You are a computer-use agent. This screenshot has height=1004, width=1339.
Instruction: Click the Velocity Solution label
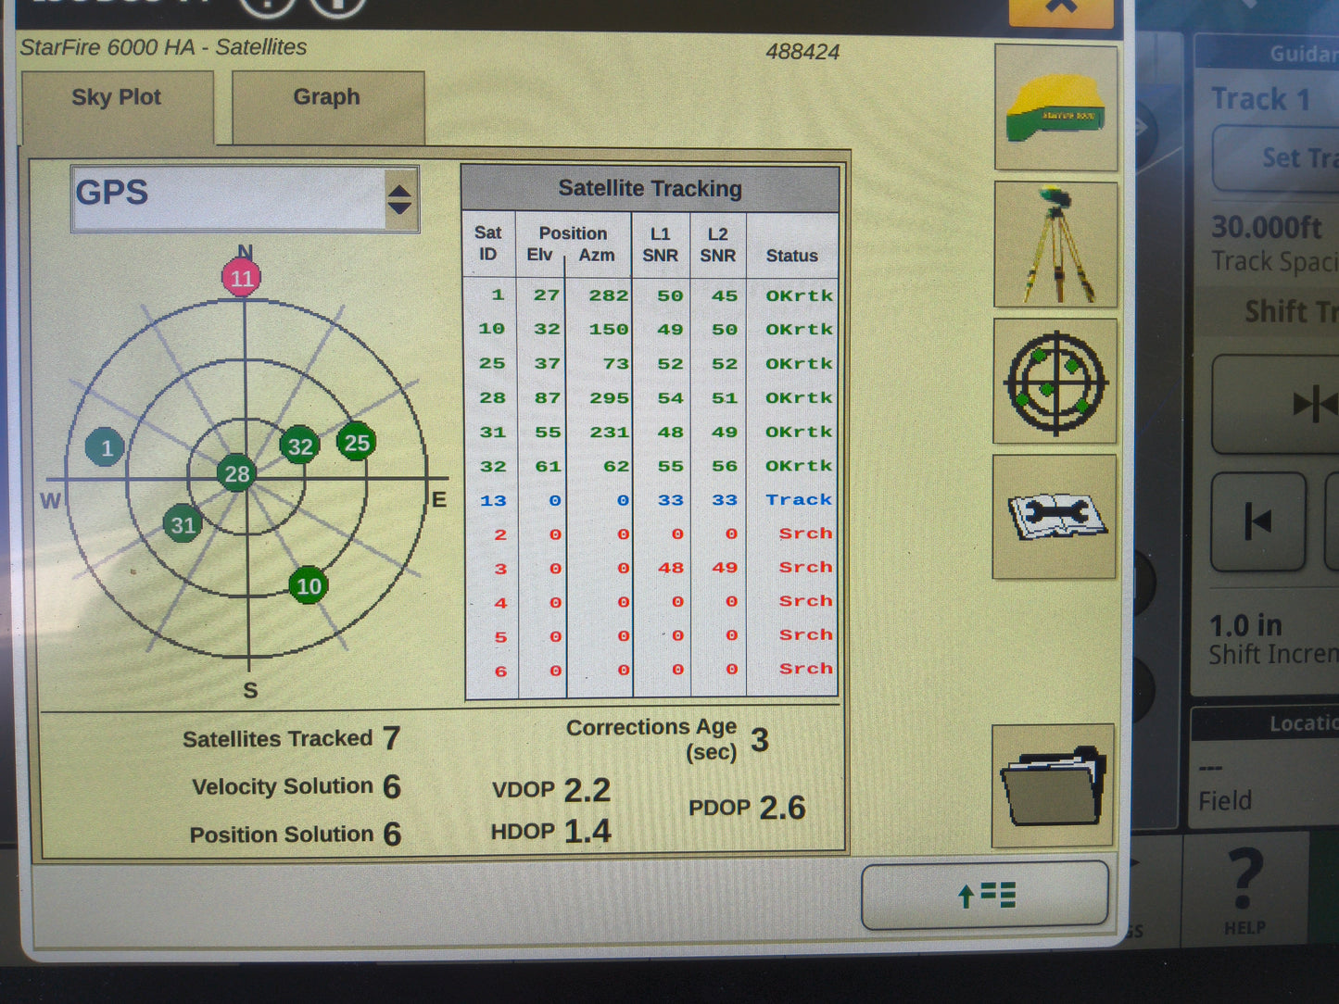coord(283,786)
